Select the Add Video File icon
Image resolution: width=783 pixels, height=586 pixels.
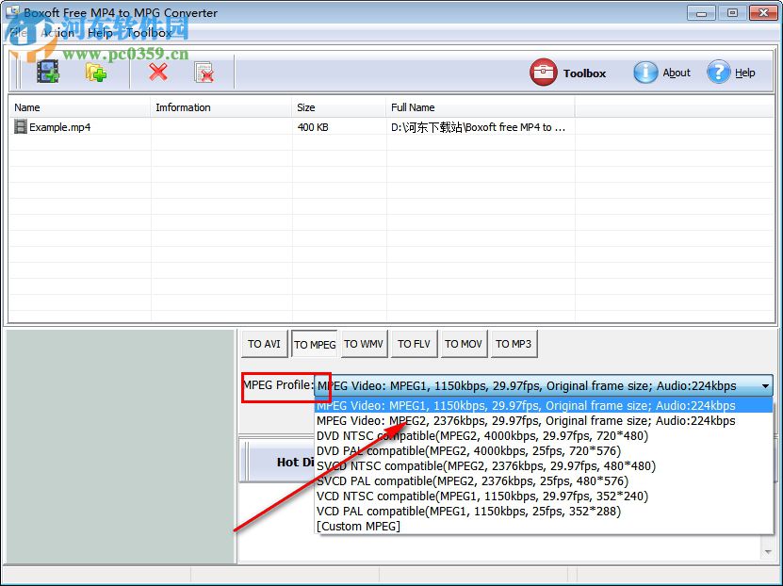47,70
